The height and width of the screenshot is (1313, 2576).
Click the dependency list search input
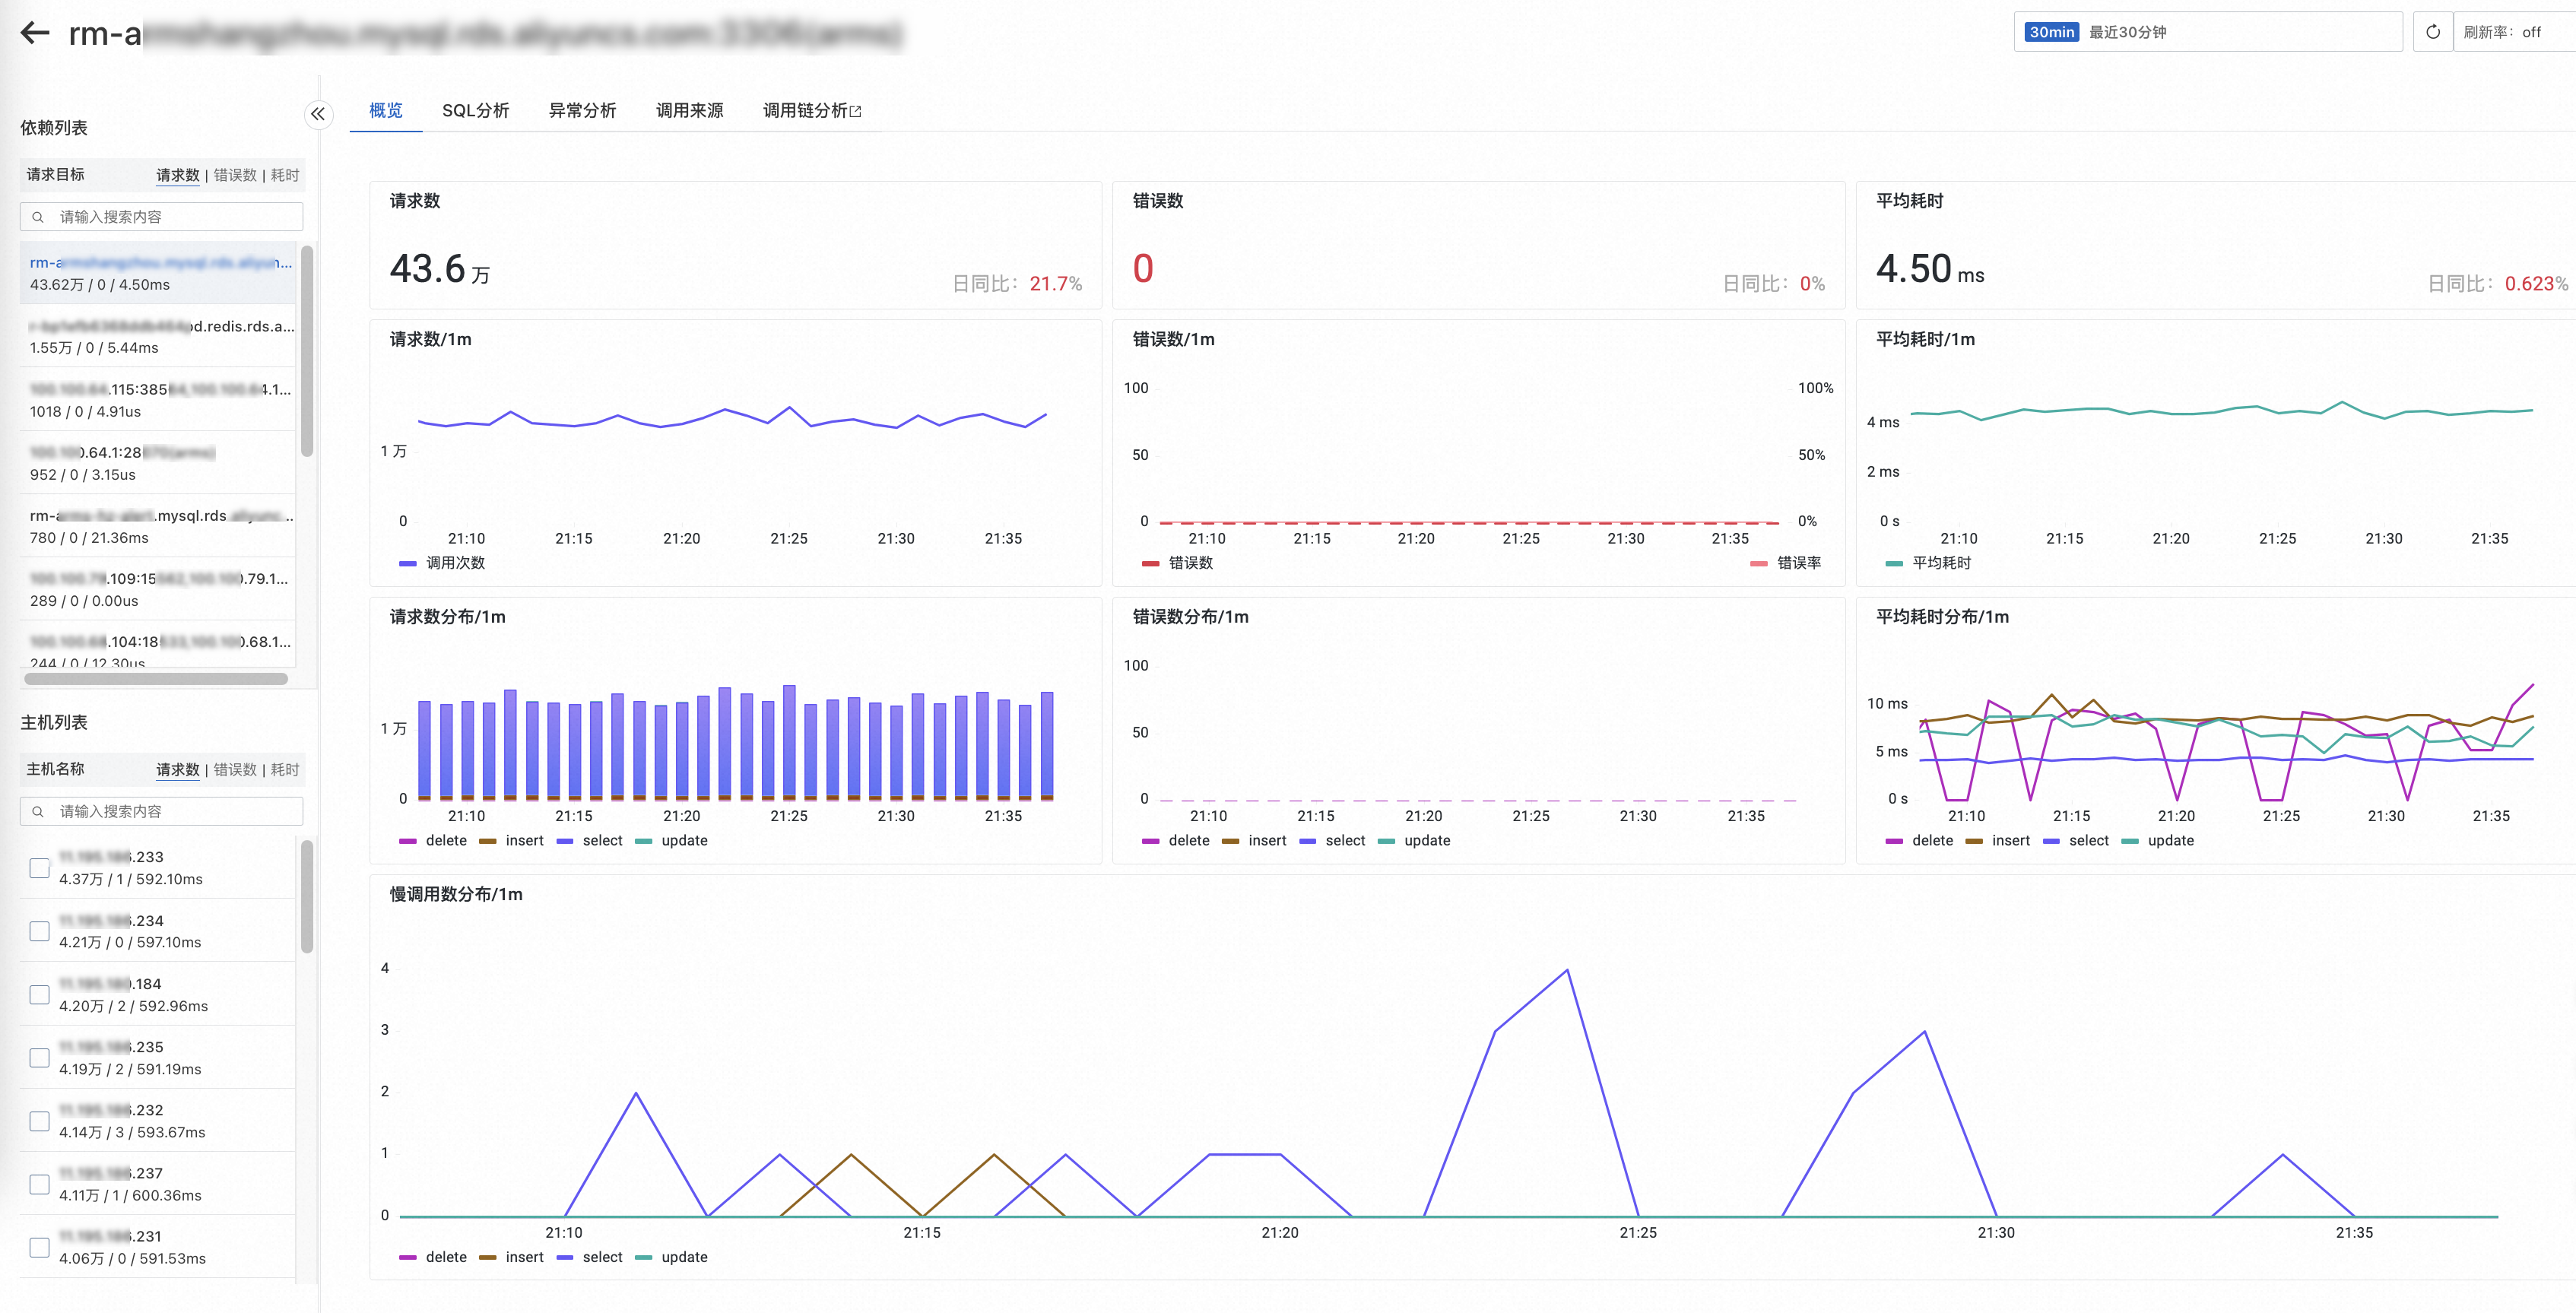coord(175,217)
